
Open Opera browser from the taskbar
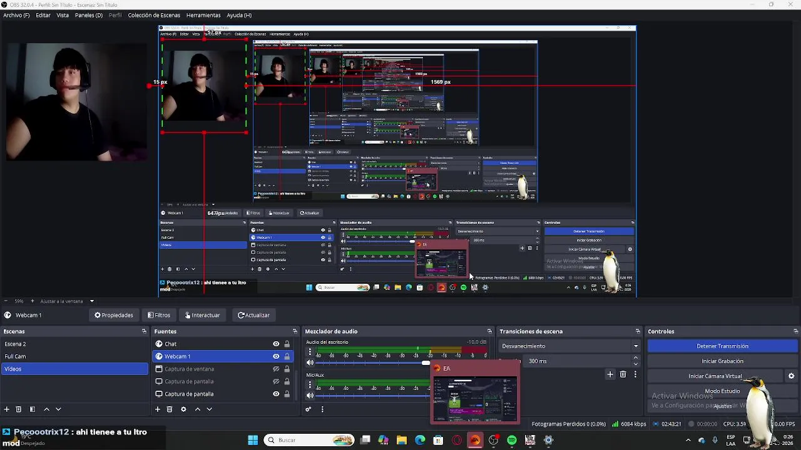click(457, 440)
